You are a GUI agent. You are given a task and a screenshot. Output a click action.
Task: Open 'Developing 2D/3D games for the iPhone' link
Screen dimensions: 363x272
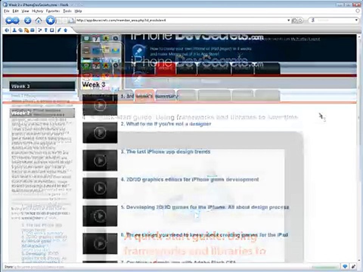pyautogui.click(x=205, y=207)
